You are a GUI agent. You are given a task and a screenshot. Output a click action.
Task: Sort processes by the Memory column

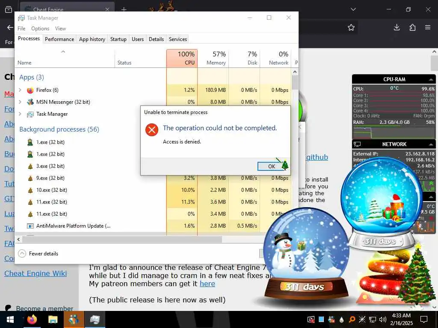213,58
